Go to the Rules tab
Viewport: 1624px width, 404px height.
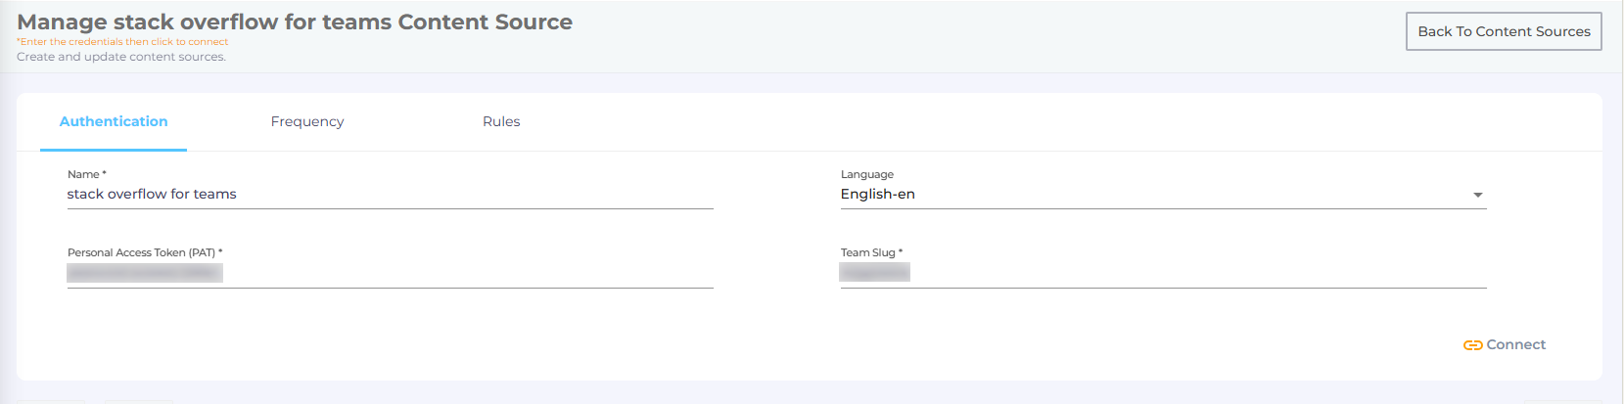click(x=501, y=121)
